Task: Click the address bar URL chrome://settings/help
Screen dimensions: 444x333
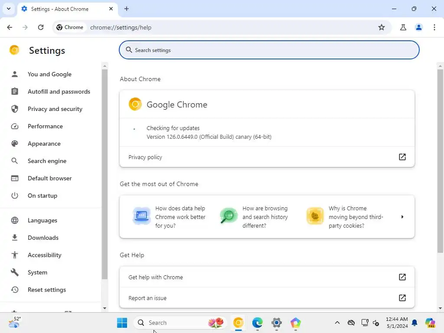Action: click(x=121, y=27)
